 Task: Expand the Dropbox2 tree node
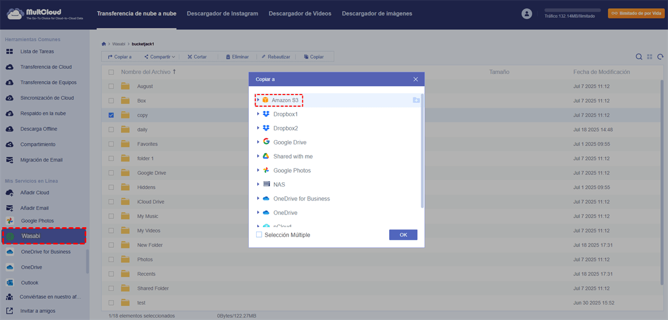pyautogui.click(x=258, y=128)
